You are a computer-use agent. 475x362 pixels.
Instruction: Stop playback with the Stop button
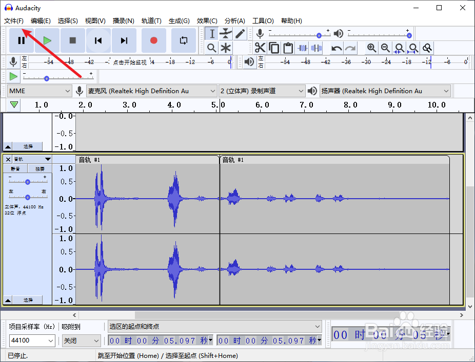tap(73, 40)
